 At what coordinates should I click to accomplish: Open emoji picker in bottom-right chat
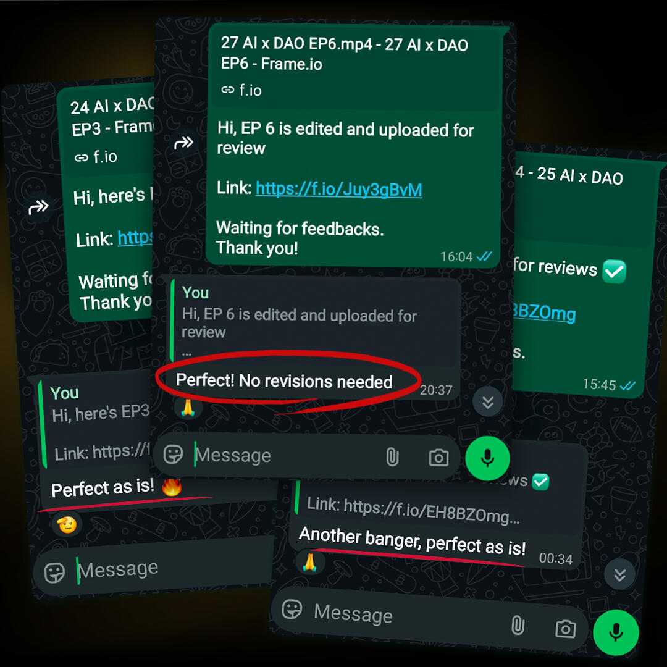click(292, 609)
